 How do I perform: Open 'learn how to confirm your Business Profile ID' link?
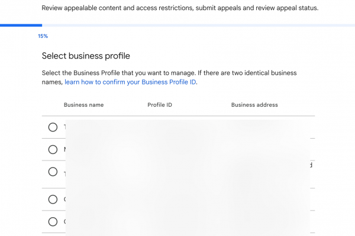[x=130, y=82]
